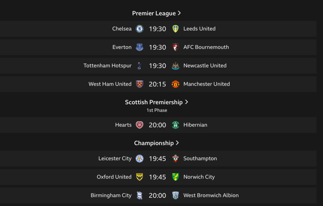323x206 pixels.
Task: Select the Southampton team name
Action: tap(200, 159)
